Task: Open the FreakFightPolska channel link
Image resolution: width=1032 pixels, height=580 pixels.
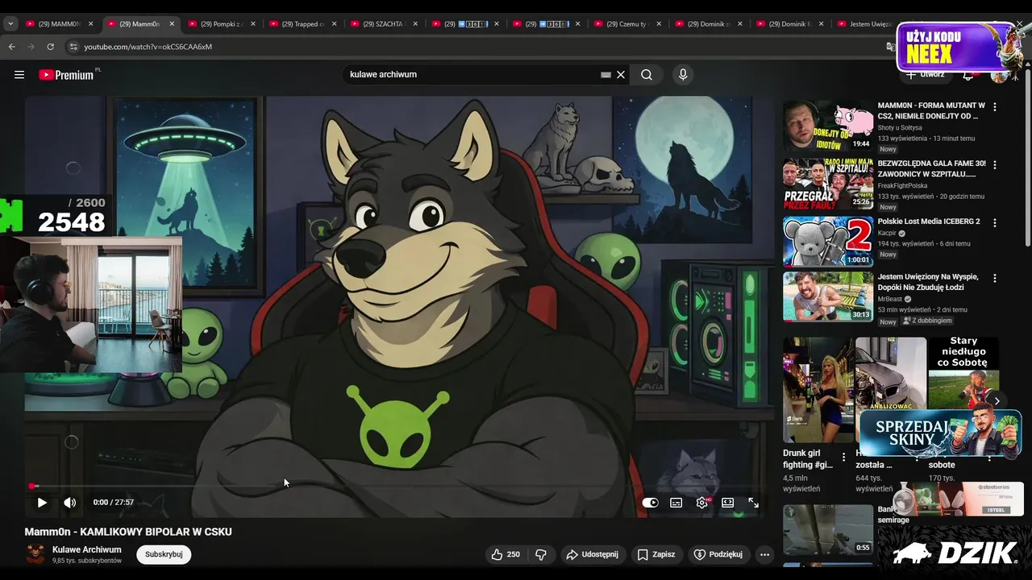Action: point(905,185)
